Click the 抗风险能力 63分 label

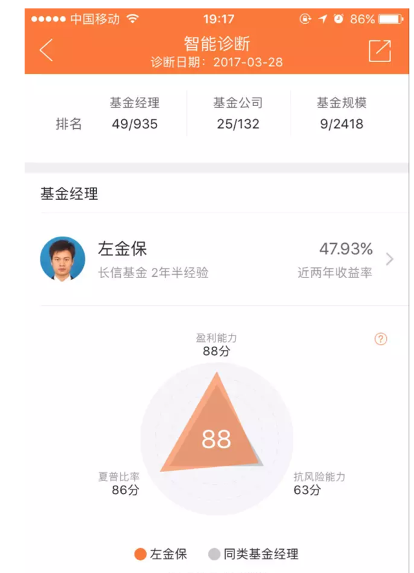click(320, 483)
